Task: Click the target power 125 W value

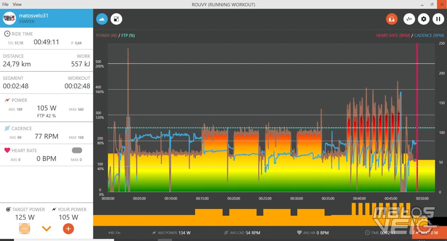Action: (x=25, y=218)
